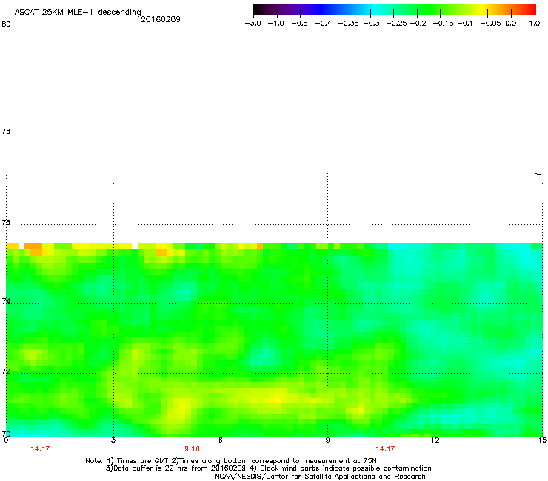Click the longitude 3 axis label
The image size is (548, 481).
pos(113,440)
